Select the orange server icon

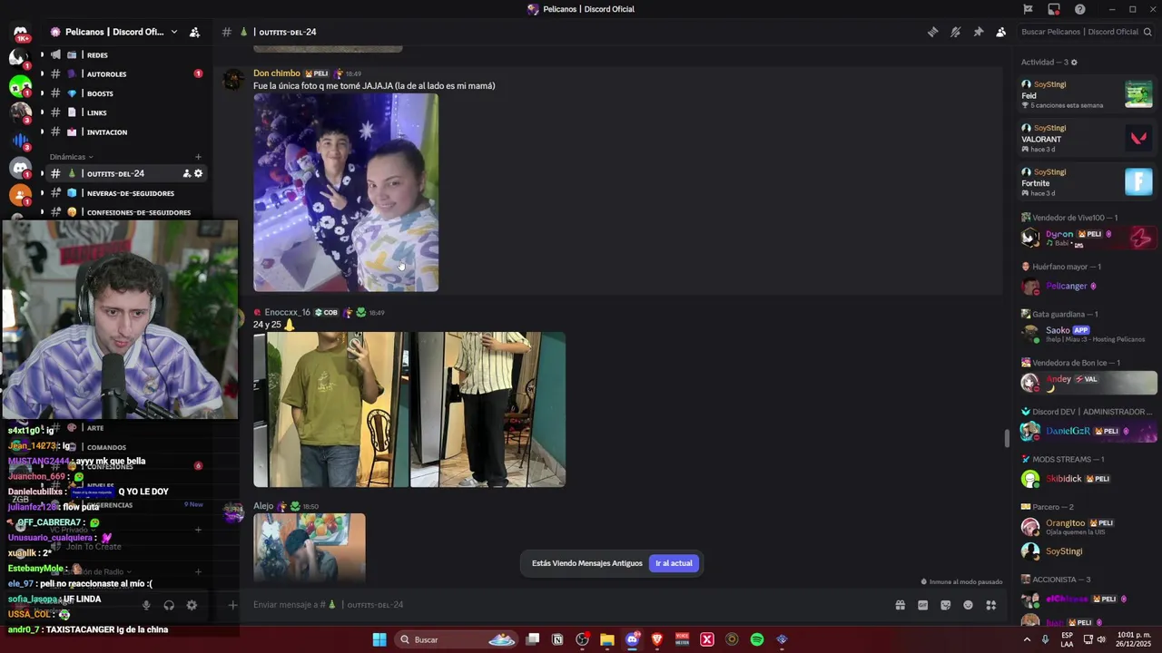point(20,194)
